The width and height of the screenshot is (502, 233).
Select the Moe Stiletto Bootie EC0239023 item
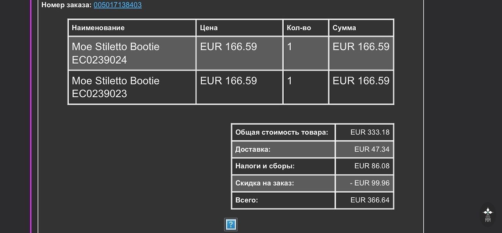click(x=116, y=87)
